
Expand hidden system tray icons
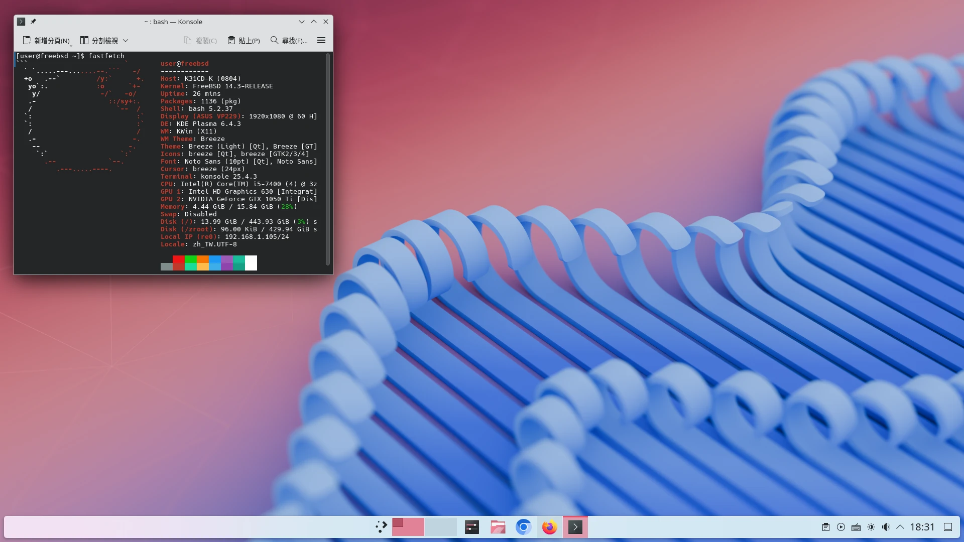pyautogui.click(x=900, y=527)
